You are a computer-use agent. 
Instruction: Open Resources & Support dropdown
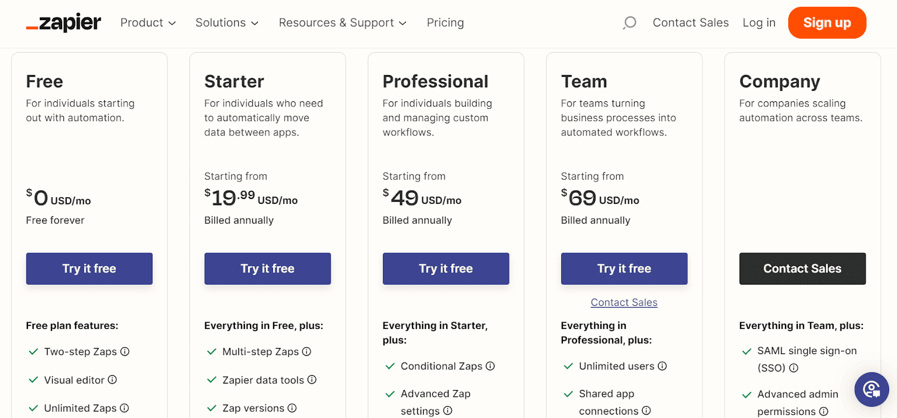tap(342, 22)
